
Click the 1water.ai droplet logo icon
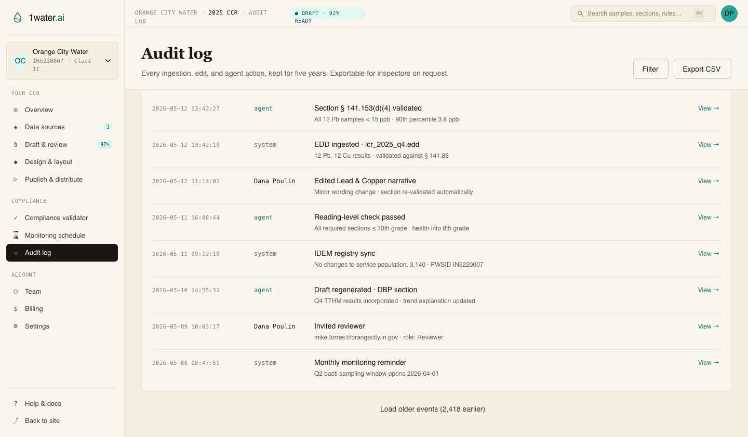[x=18, y=18]
